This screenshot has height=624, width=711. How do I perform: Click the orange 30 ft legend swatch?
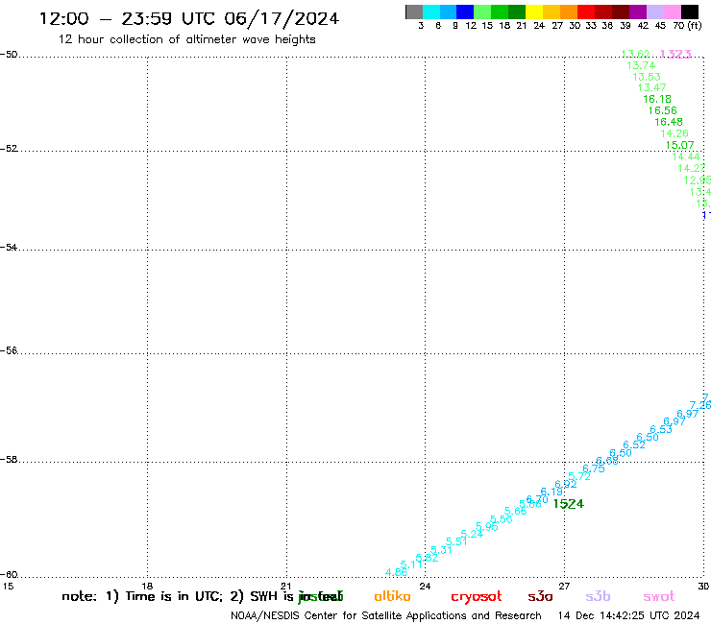569,12
